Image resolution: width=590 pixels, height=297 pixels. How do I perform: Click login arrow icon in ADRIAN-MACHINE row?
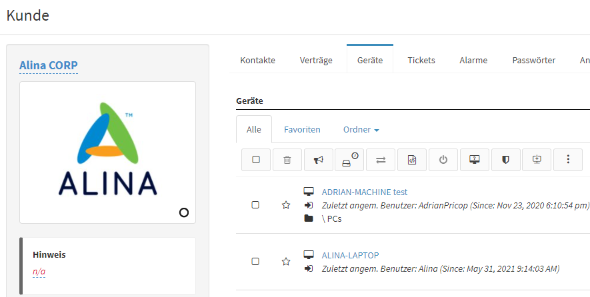coord(309,205)
